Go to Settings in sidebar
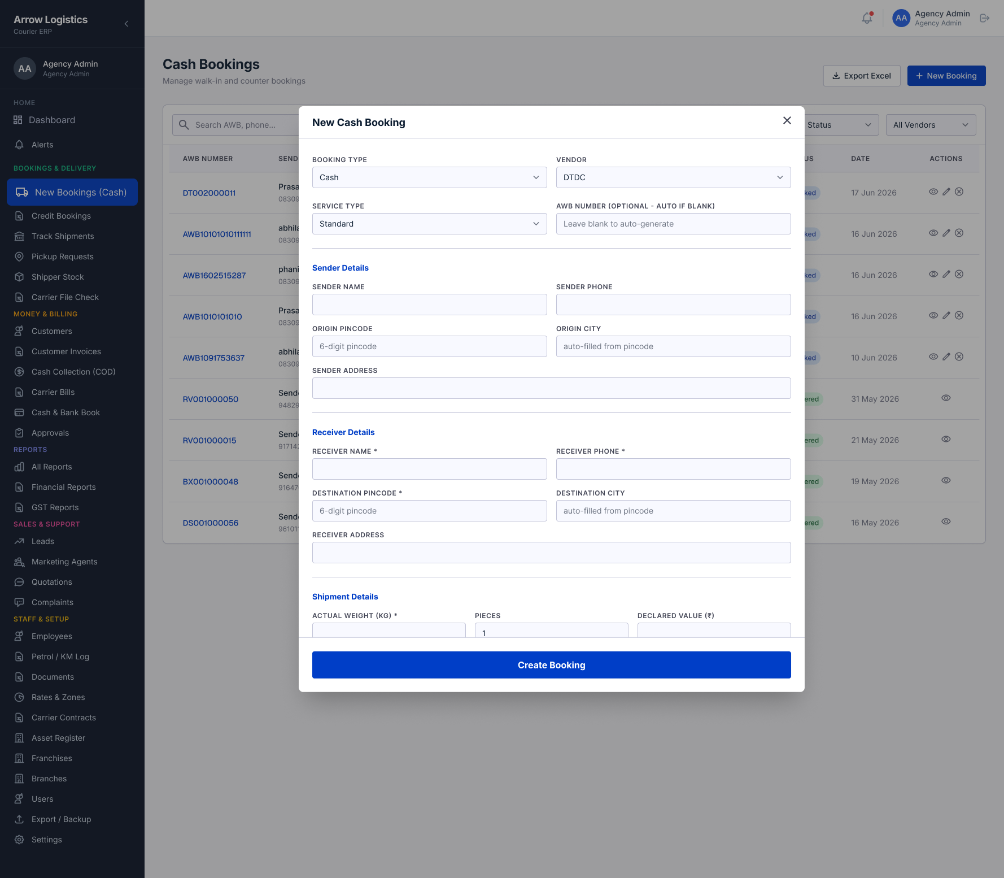1004x878 pixels. tap(72, 840)
